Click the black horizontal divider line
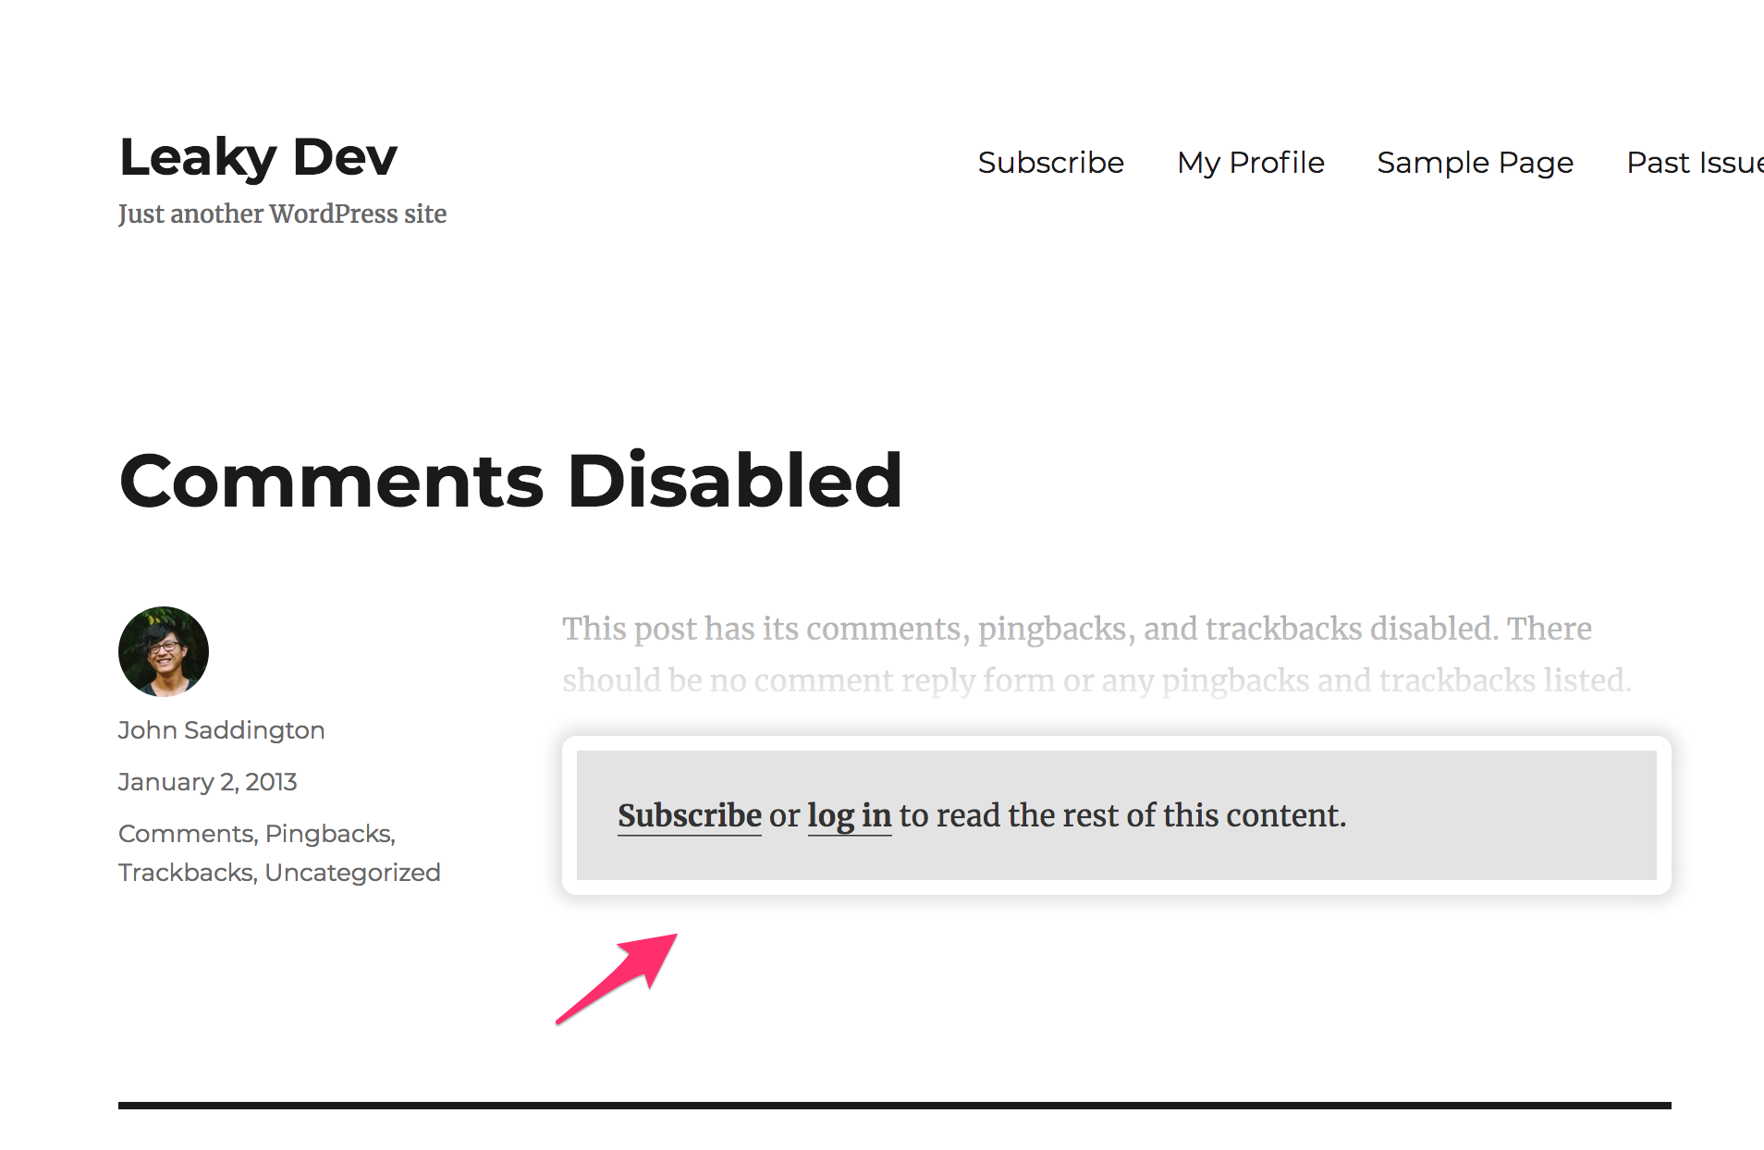Image resolution: width=1764 pixels, height=1150 pixels. [x=894, y=1105]
